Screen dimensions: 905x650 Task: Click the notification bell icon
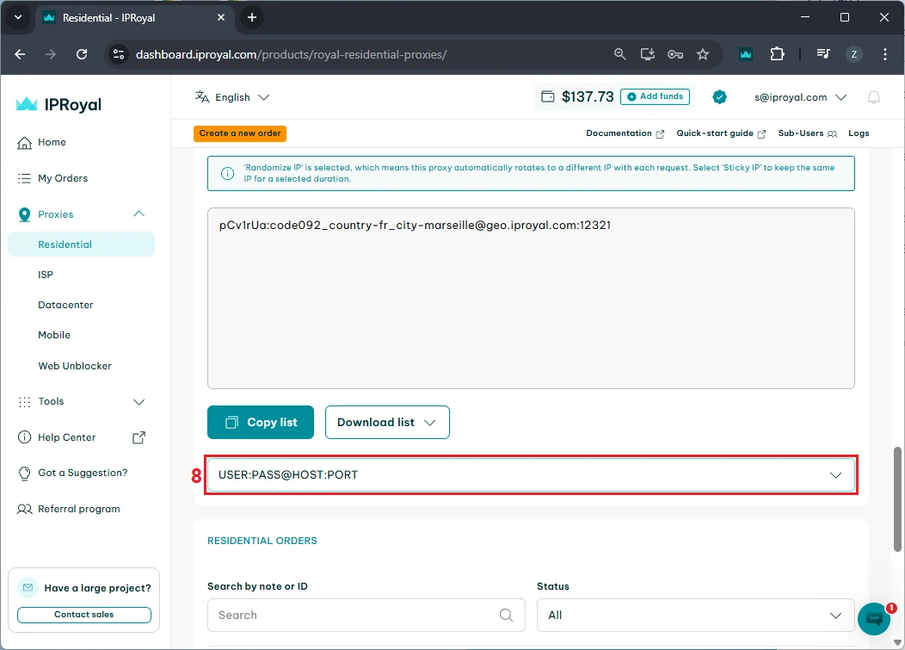(873, 97)
